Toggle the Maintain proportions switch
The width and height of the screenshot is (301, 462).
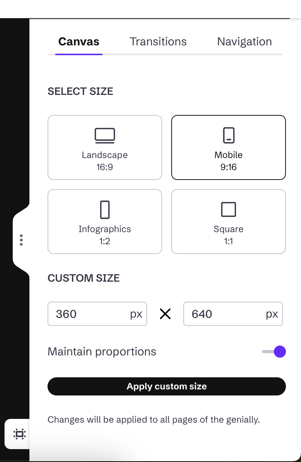coord(274,352)
